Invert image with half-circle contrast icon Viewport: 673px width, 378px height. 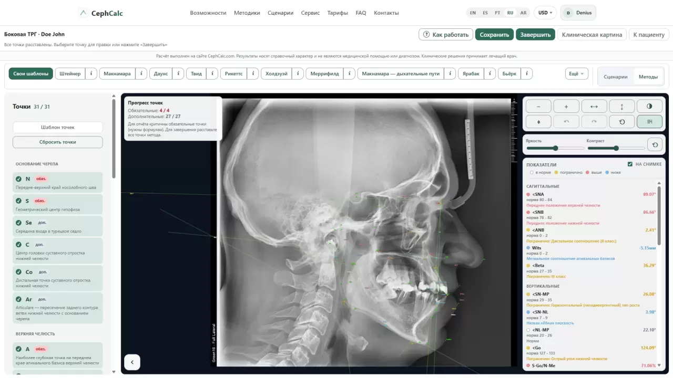pos(649,106)
